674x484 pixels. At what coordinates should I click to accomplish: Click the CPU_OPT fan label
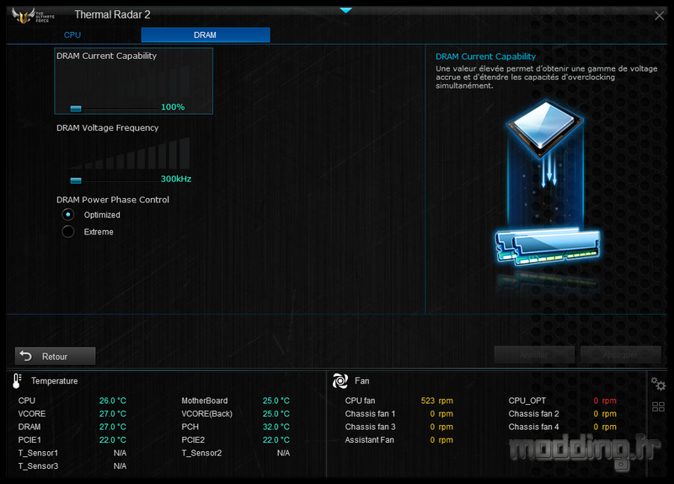(x=527, y=401)
